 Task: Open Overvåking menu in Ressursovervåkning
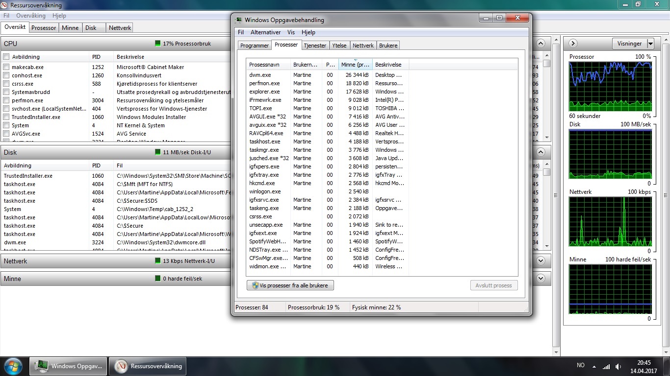pyautogui.click(x=30, y=16)
